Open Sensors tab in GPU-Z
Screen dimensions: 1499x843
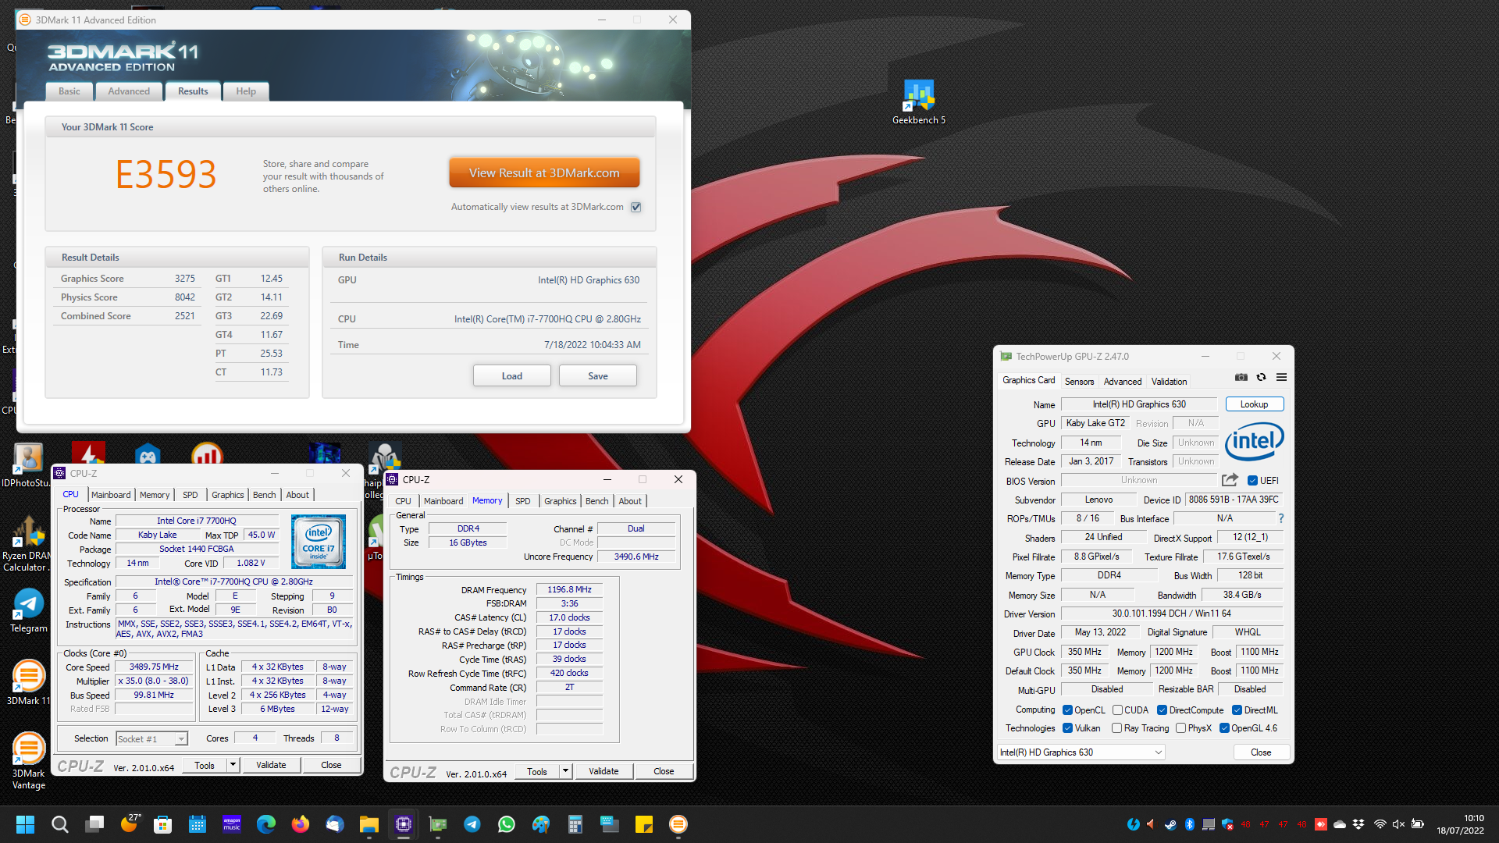(1079, 382)
